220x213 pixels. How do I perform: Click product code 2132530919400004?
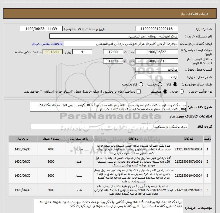189,176
